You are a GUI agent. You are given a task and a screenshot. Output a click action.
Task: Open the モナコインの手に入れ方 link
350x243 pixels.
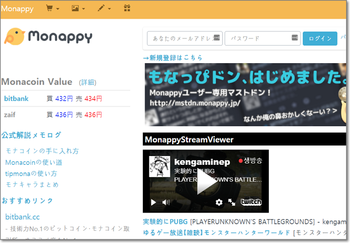[42, 151]
